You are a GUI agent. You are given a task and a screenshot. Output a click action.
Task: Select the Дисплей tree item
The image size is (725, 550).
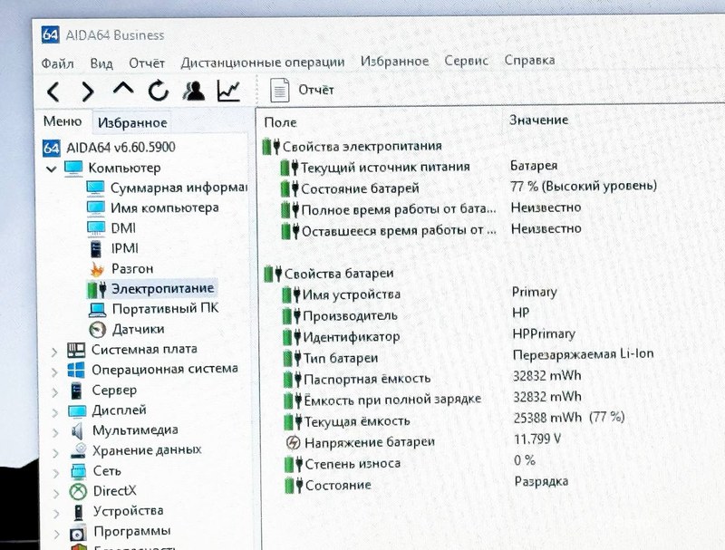119,410
